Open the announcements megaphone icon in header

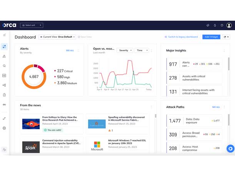[208, 25]
